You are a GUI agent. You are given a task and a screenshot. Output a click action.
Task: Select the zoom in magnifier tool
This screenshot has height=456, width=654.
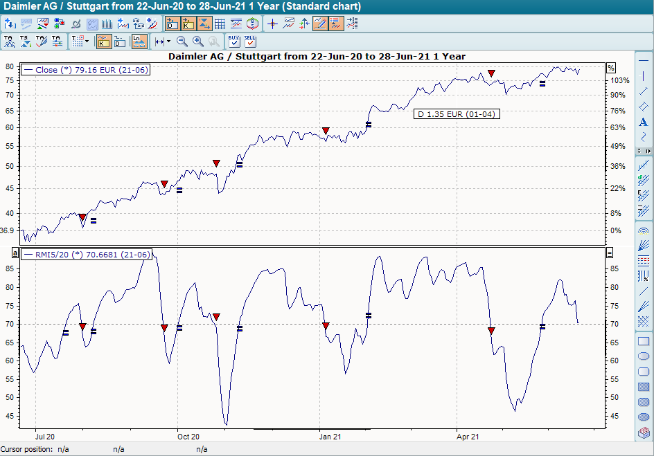(197, 42)
